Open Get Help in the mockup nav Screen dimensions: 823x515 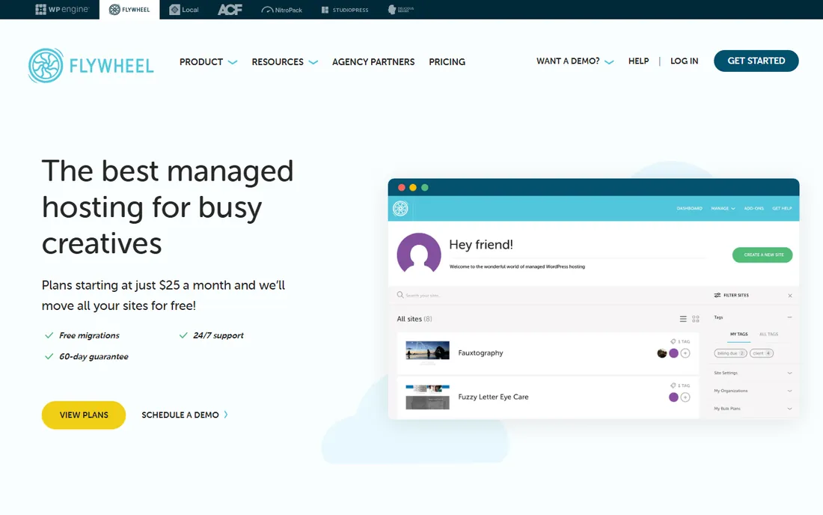(782, 208)
